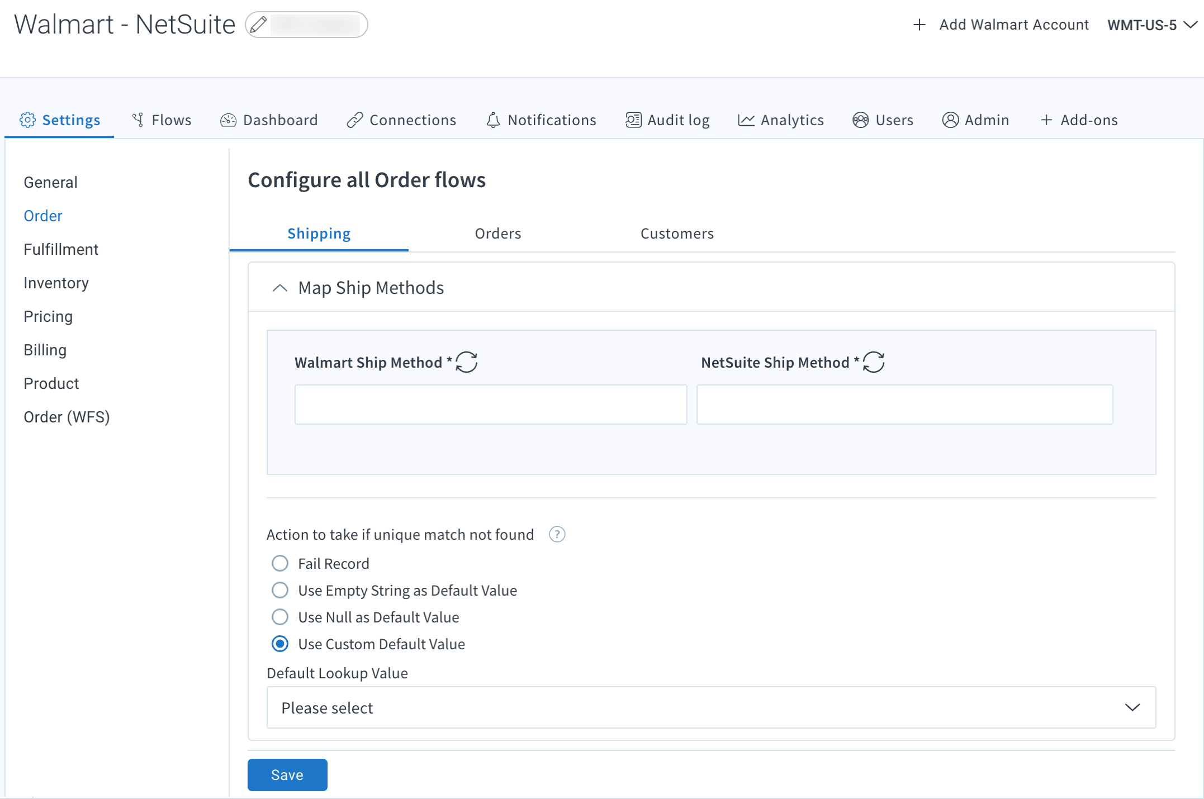Click the Save button
This screenshot has height=799, width=1204.
[x=287, y=774]
